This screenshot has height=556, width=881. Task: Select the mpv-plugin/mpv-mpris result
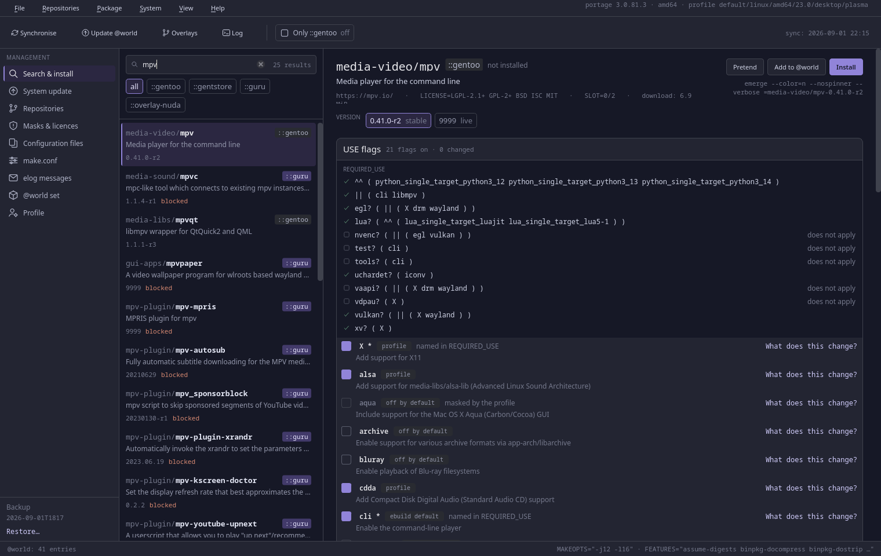(x=219, y=319)
